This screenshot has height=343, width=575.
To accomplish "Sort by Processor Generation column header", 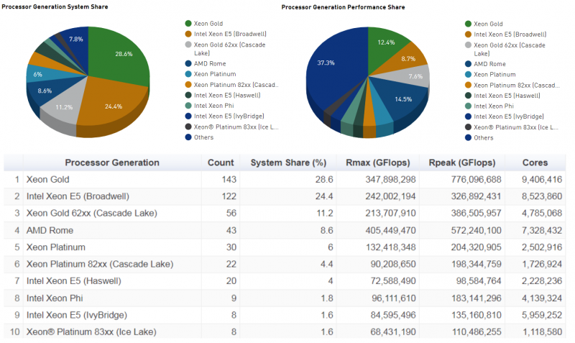I will tap(112, 163).
